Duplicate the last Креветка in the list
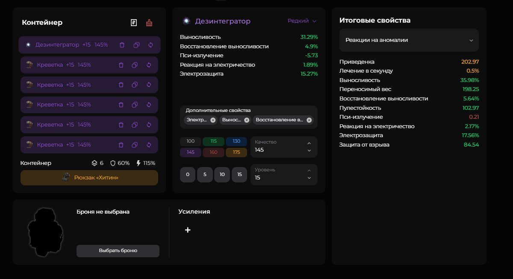 click(x=135, y=145)
